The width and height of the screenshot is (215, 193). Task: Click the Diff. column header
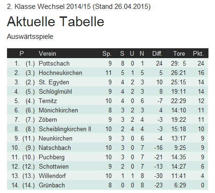(x=157, y=53)
